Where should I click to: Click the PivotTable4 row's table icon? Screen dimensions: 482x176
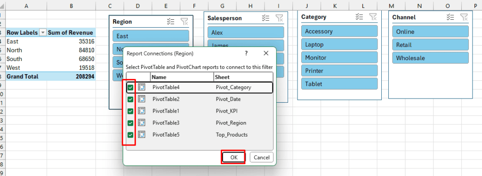point(142,87)
